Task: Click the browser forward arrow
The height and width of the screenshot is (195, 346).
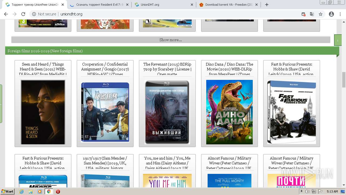Action: click(15, 14)
